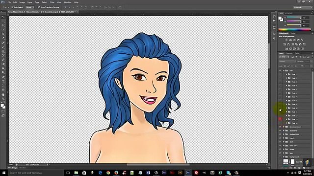This screenshot has width=314, height=176.
Task: Show the background layer group
Action: (x=280, y=157)
